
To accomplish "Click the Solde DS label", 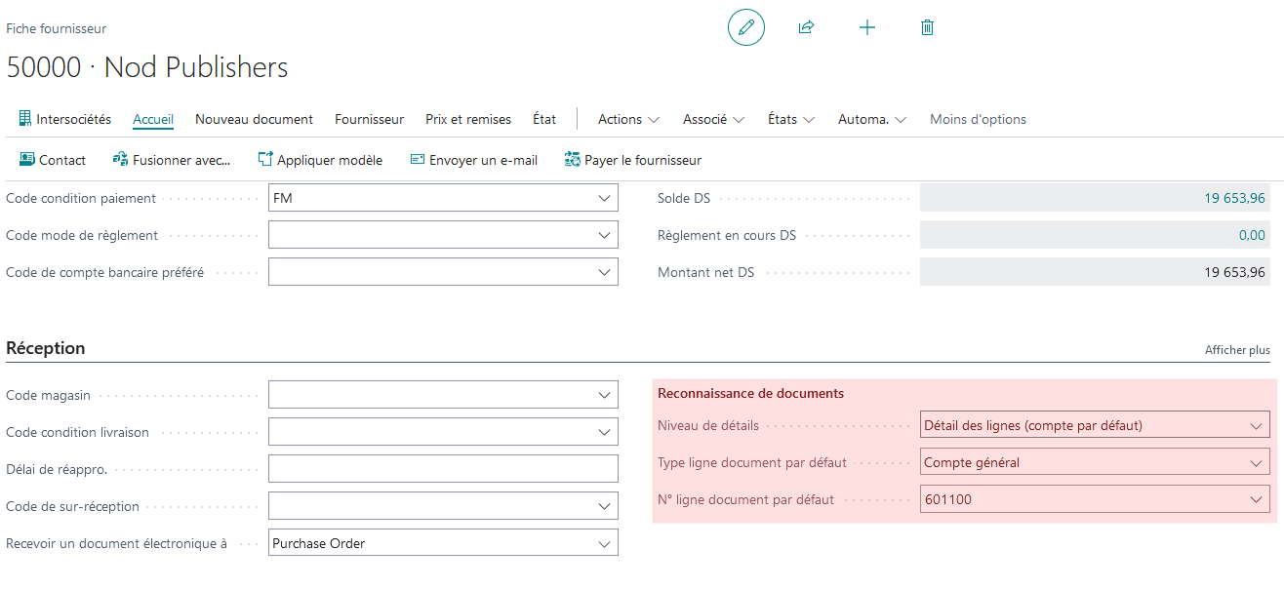I will pyautogui.click(x=684, y=198).
